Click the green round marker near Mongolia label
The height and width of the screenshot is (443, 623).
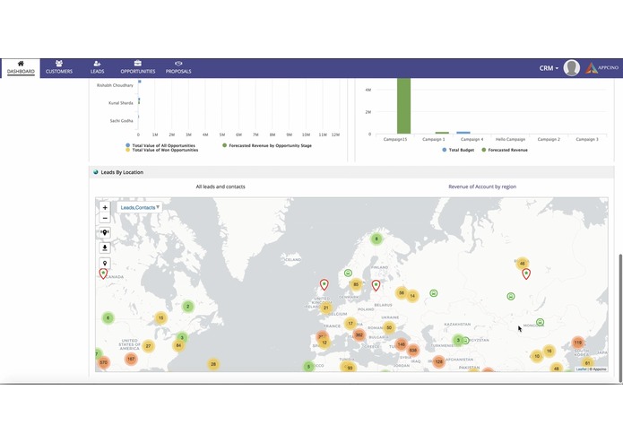(x=540, y=322)
